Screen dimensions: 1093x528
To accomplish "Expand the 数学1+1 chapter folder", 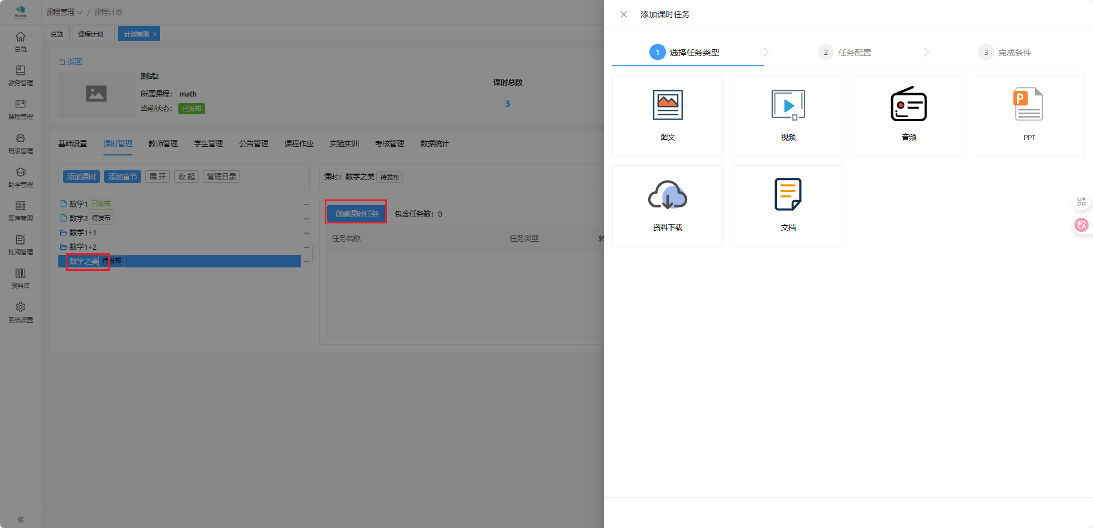I will 63,233.
